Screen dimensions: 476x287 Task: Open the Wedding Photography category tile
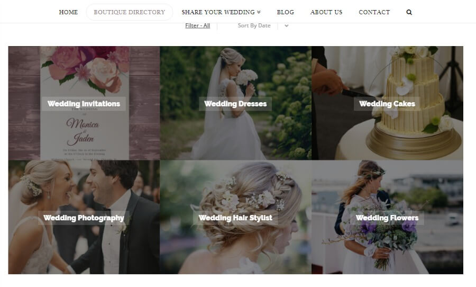tap(84, 217)
